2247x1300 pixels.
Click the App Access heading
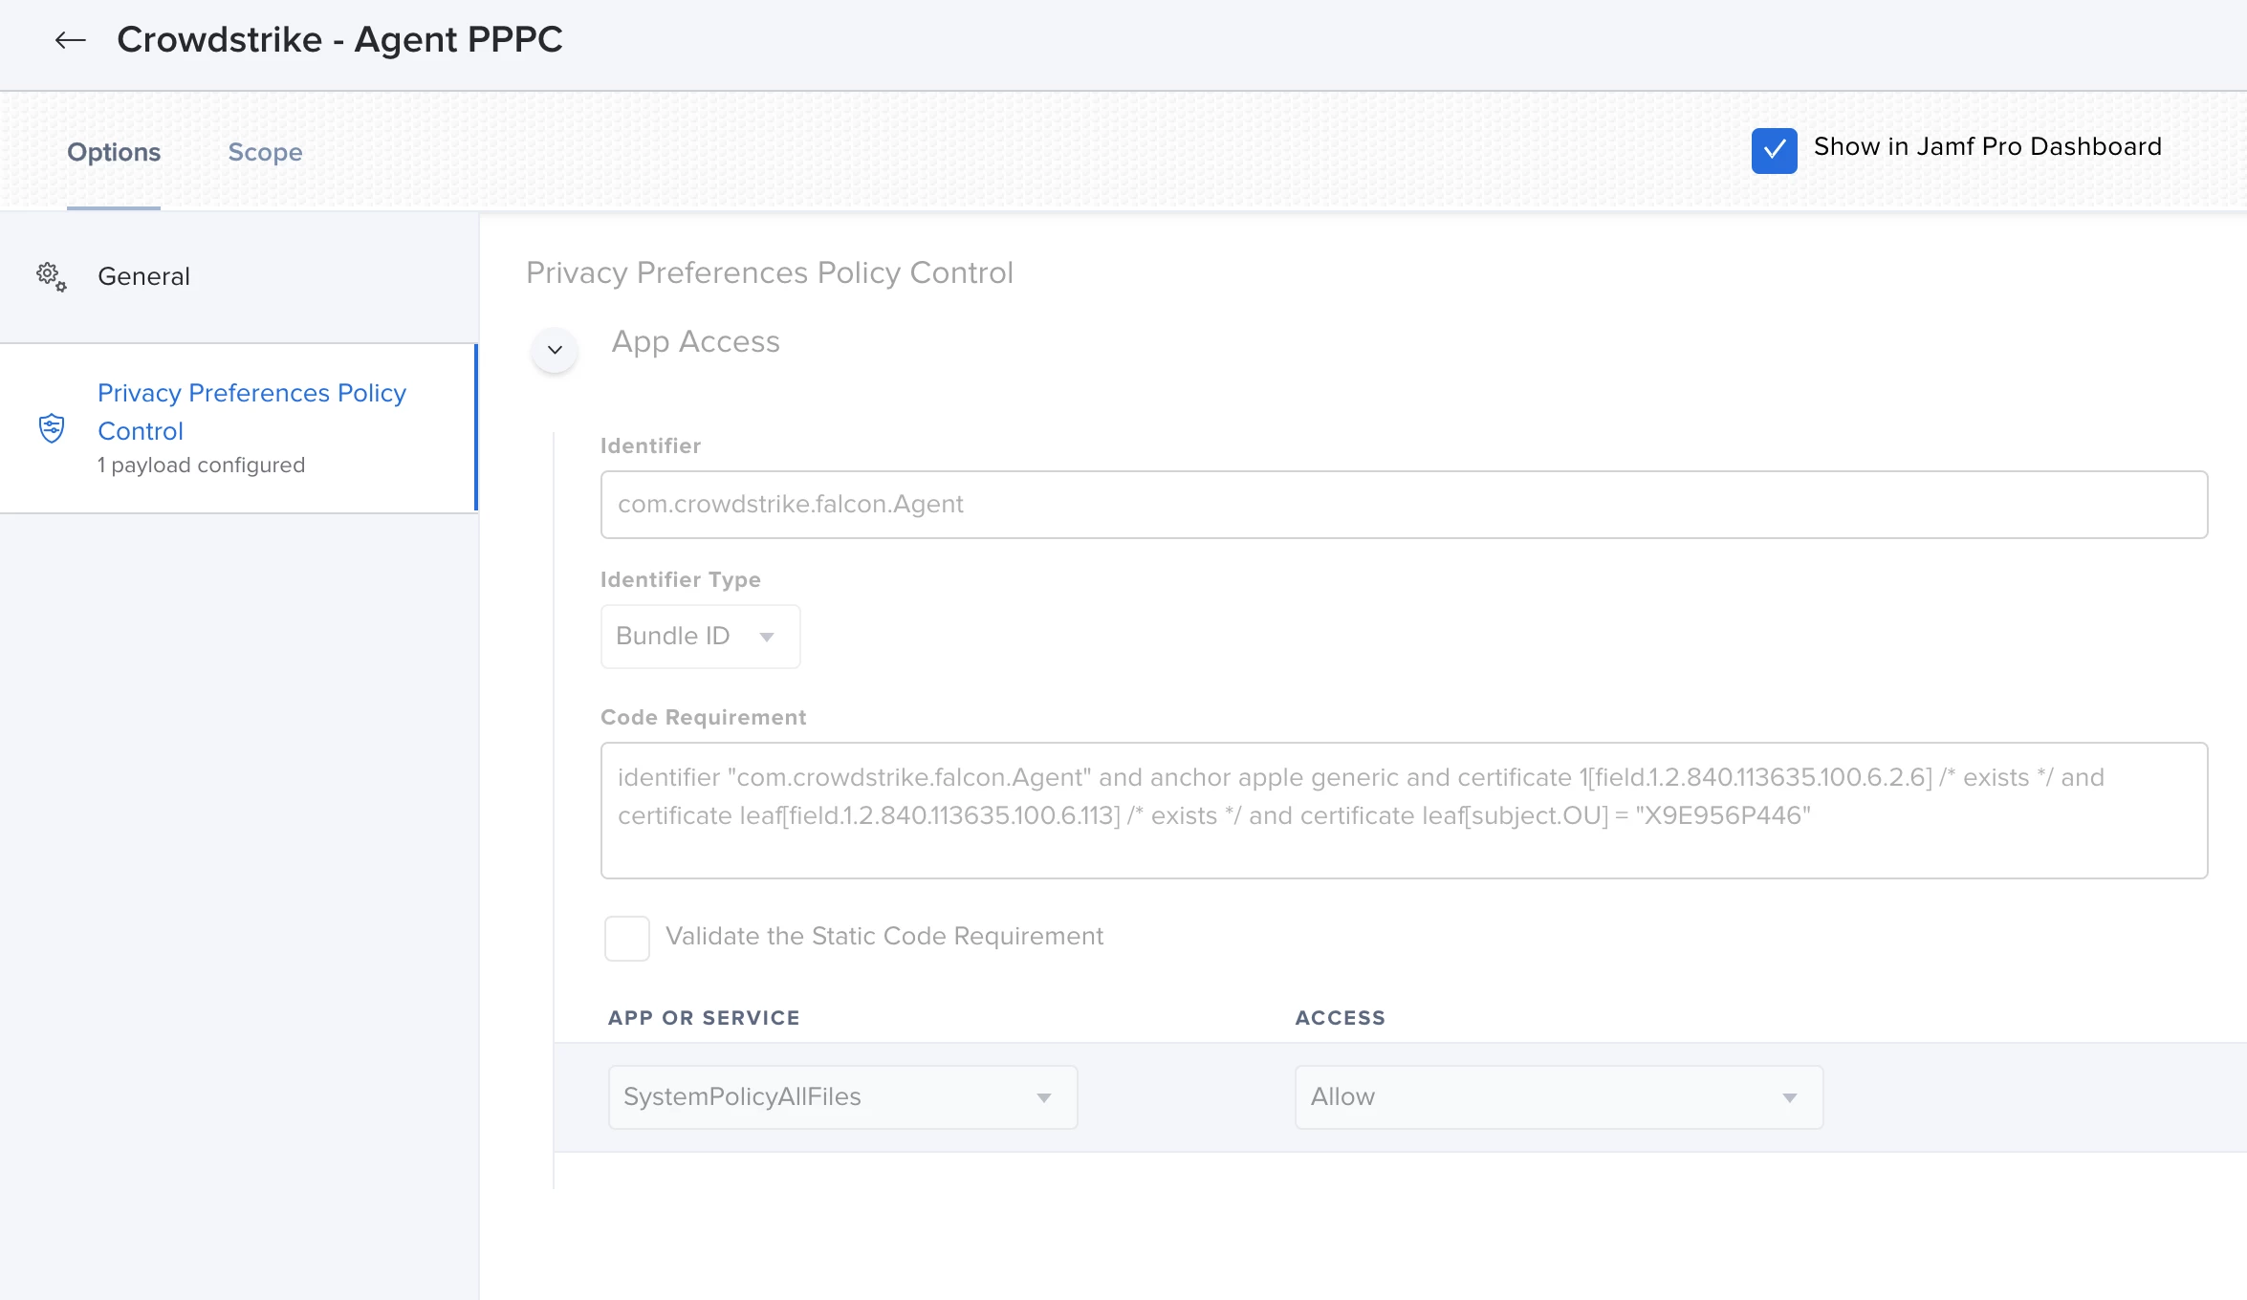(695, 342)
